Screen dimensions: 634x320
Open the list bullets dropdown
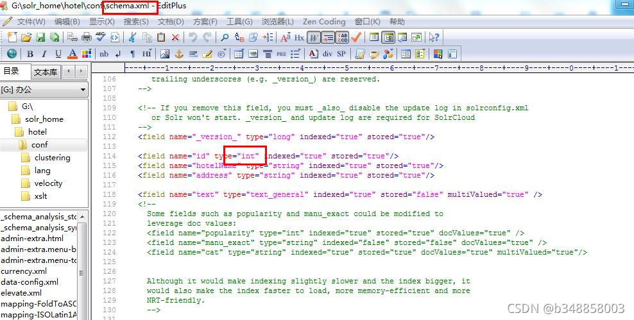point(296,53)
